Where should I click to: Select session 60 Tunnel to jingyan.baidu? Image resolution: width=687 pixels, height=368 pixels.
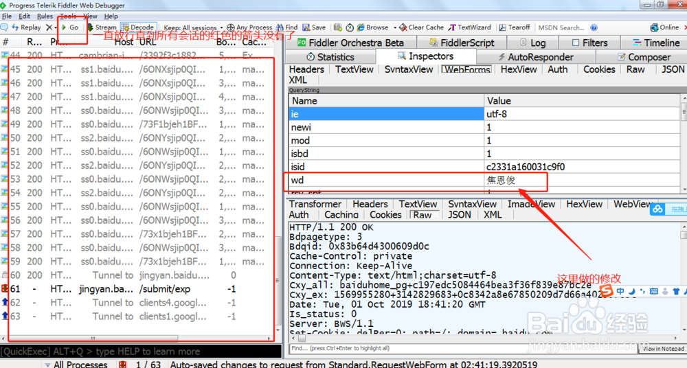tap(138, 275)
